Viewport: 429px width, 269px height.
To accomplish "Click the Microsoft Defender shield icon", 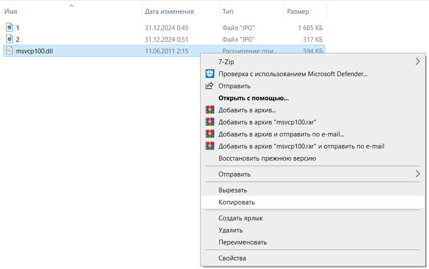I will pos(210,74).
